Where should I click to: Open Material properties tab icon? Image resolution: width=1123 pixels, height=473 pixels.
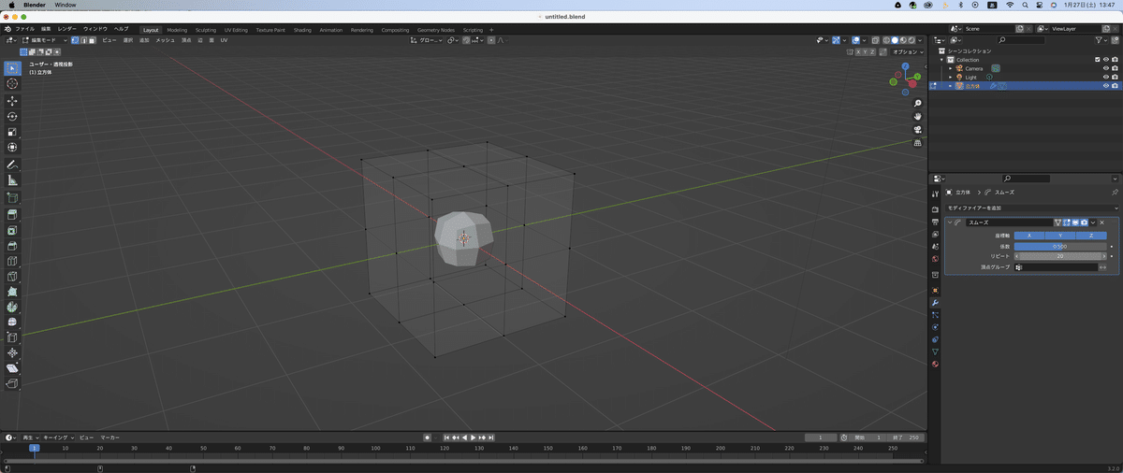[x=935, y=364]
